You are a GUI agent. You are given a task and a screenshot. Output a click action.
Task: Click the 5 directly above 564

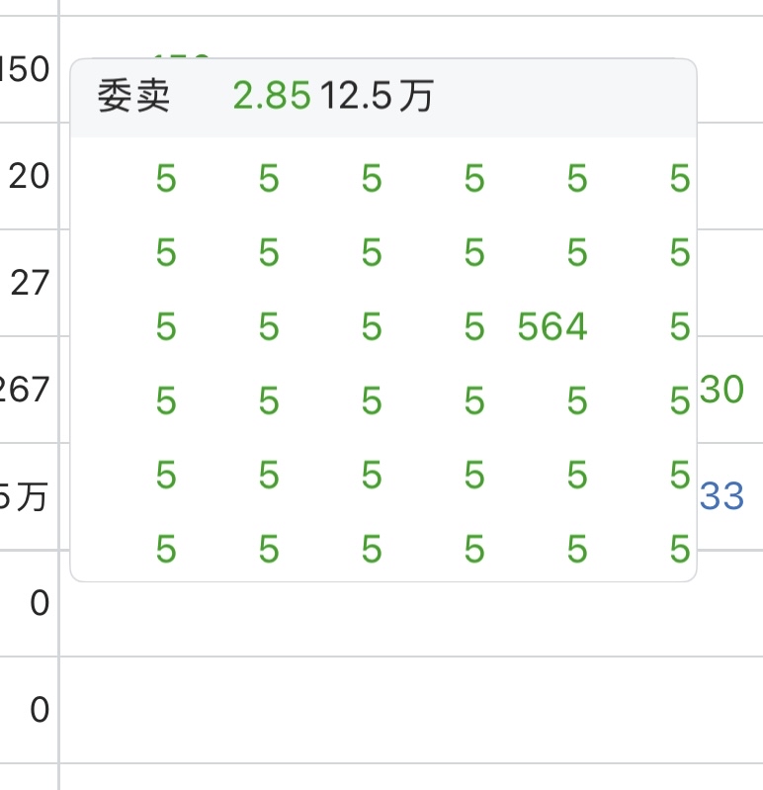[577, 253]
